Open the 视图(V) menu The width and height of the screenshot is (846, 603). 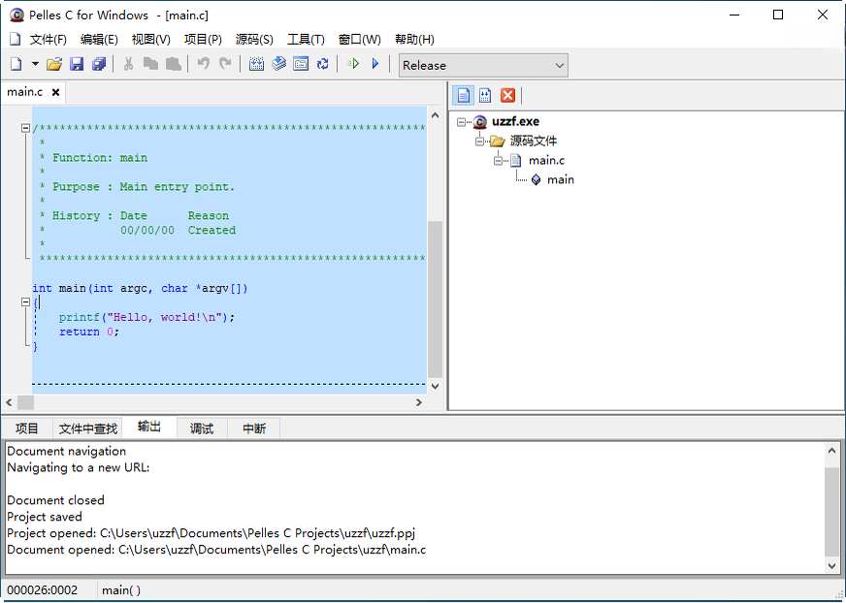[x=151, y=40]
